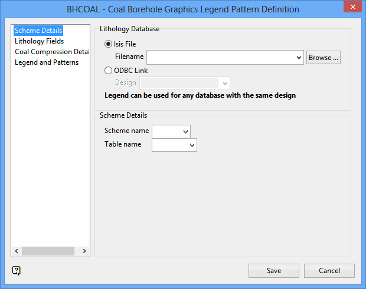Open the Filename dropdown list
The image size is (366, 289).
(299, 58)
